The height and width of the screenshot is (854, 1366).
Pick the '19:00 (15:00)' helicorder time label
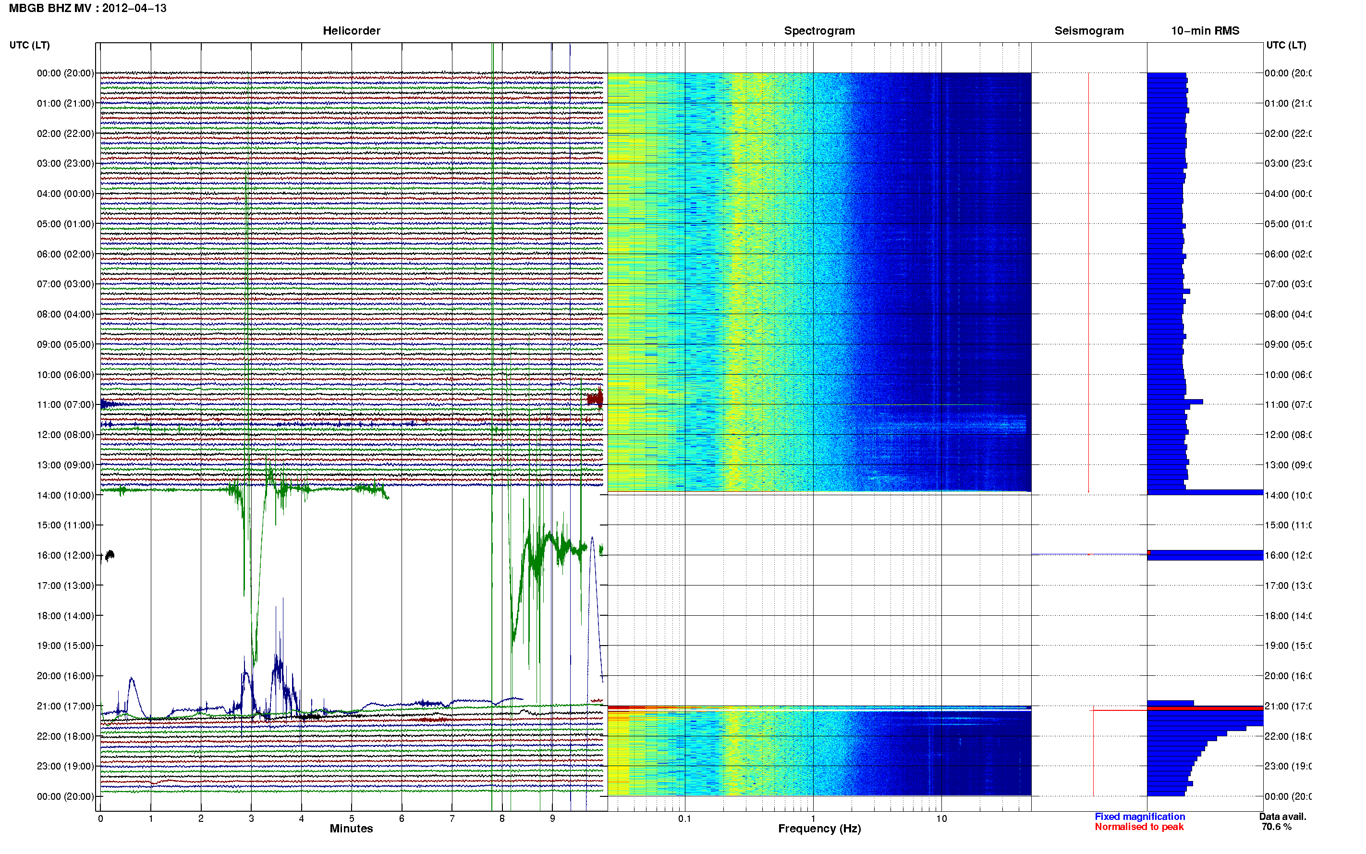point(65,646)
